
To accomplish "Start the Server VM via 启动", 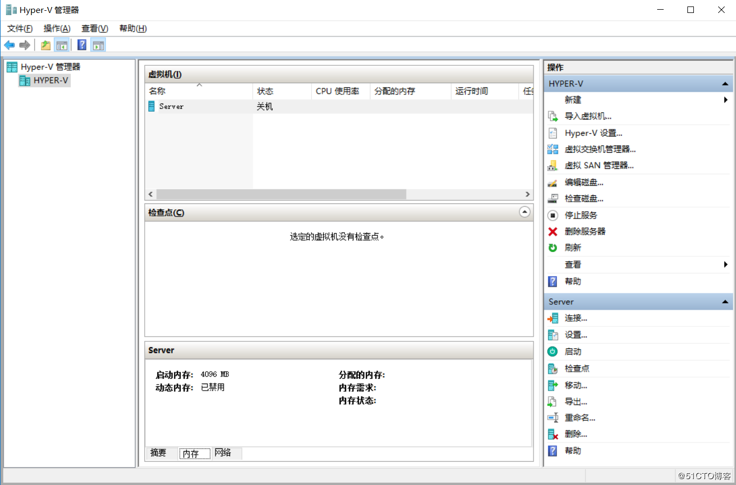I will pos(573,351).
